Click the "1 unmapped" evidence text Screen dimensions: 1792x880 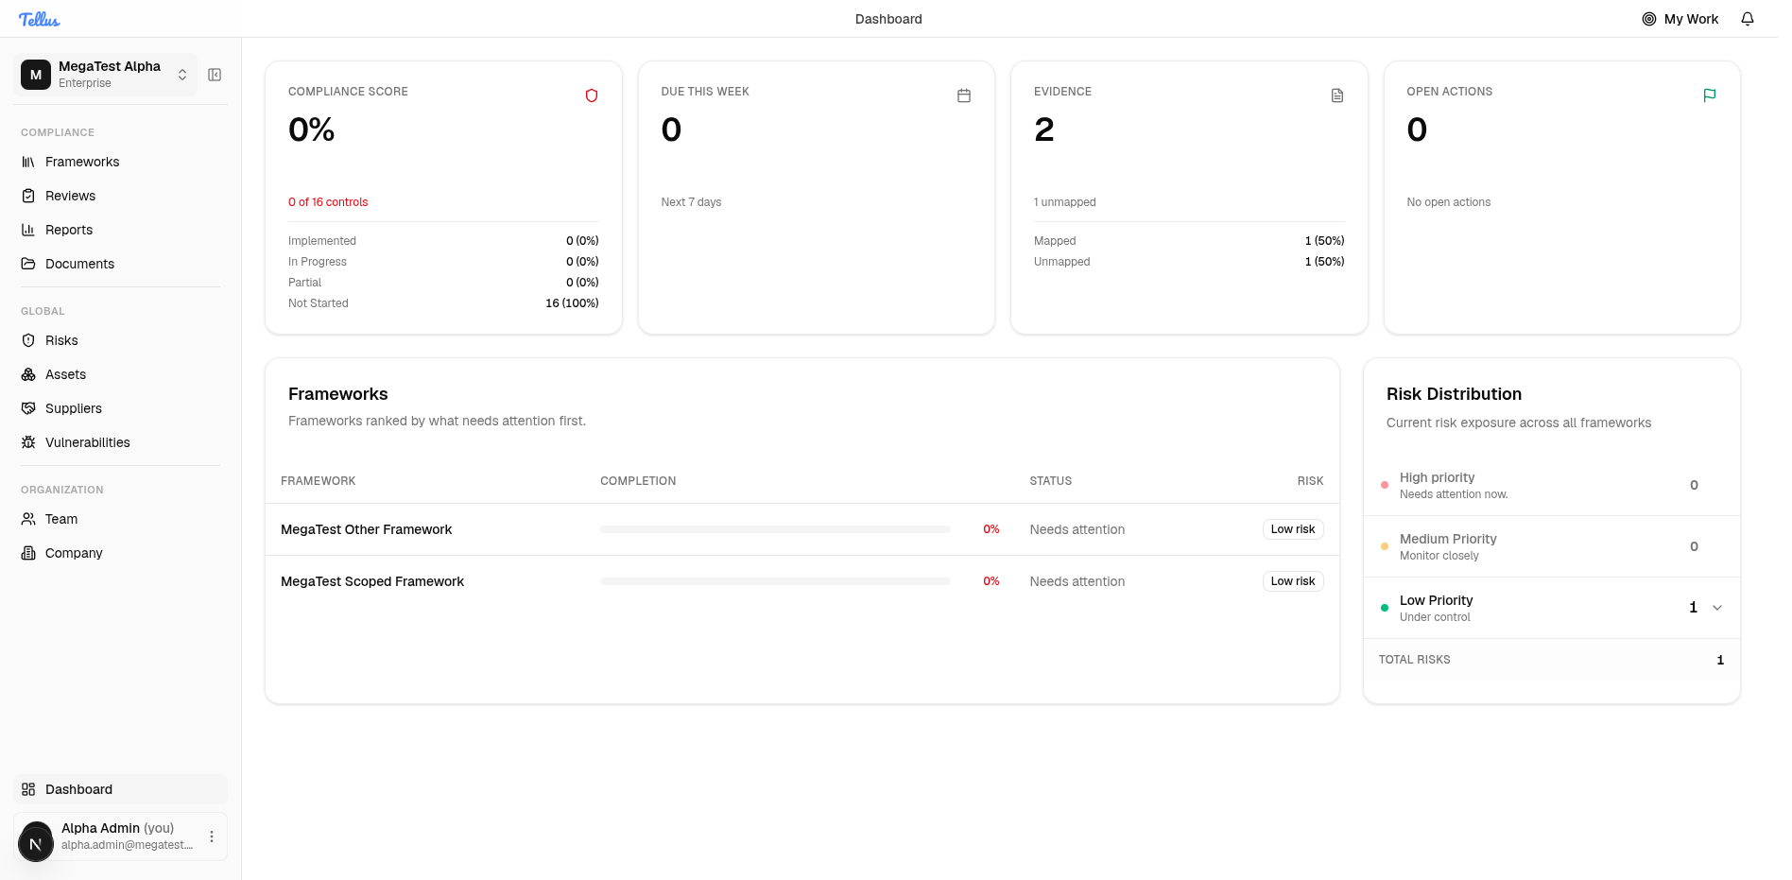(1065, 202)
